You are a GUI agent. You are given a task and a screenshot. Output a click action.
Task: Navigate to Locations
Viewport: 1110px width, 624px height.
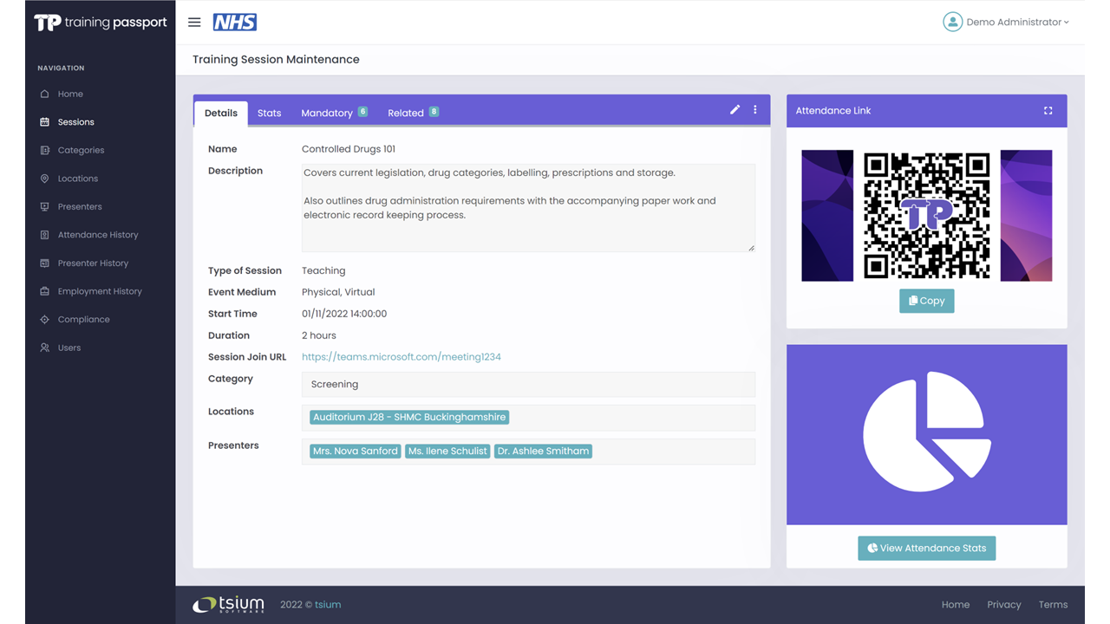click(x=78, y=179)
